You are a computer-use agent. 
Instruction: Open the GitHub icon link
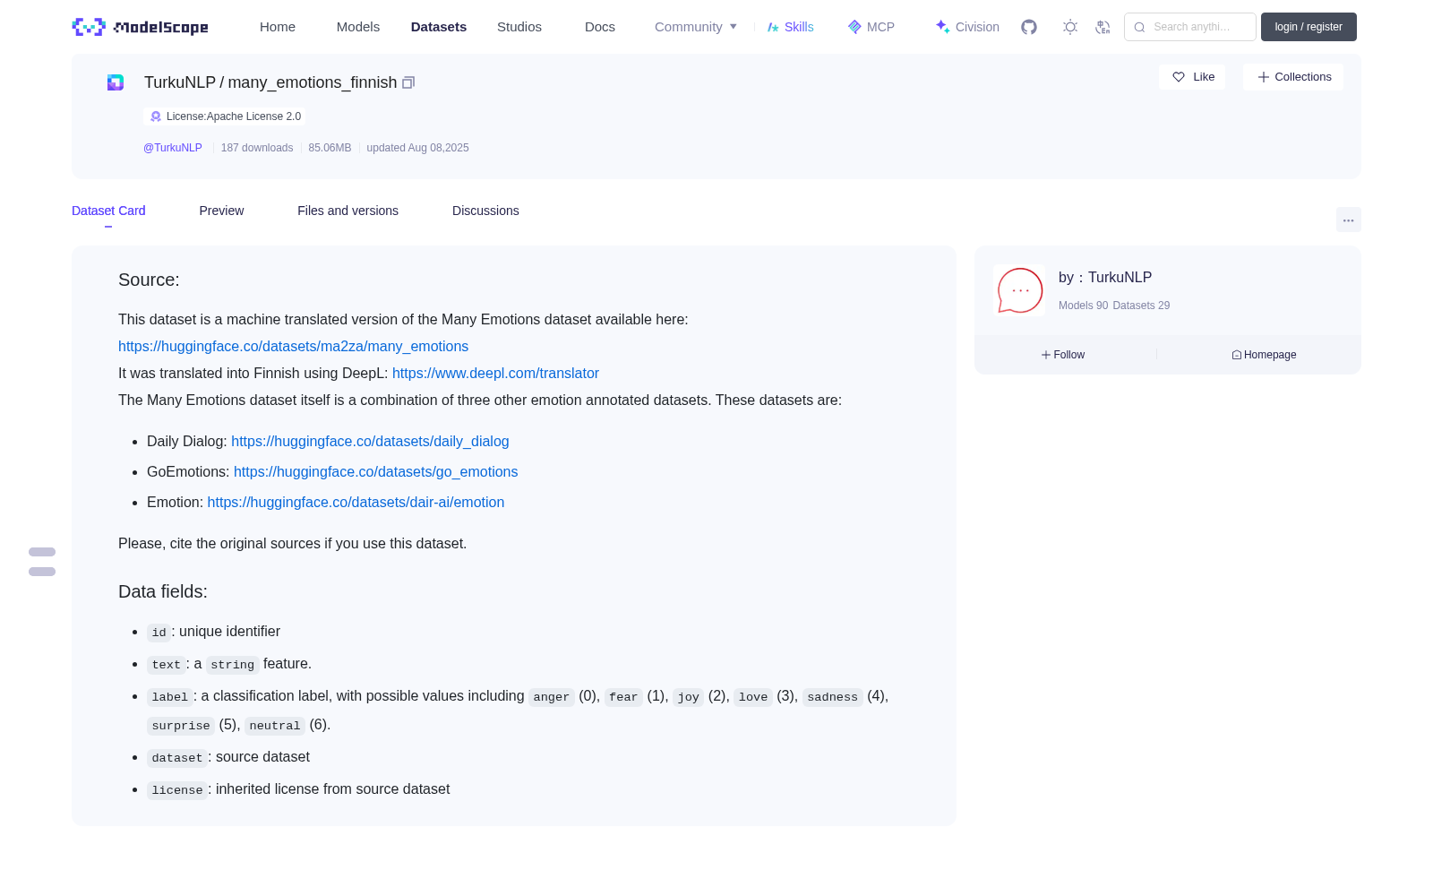[x=1029, y=27]
